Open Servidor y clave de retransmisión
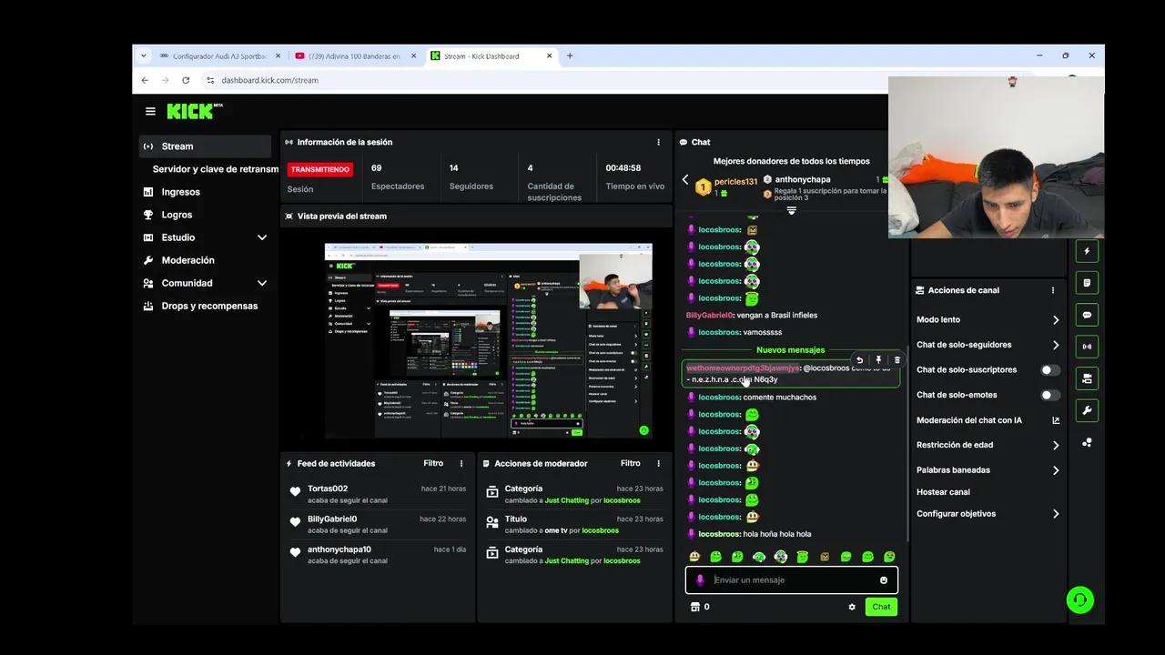This screenshot has height=655, width=1165. [215, 169]
